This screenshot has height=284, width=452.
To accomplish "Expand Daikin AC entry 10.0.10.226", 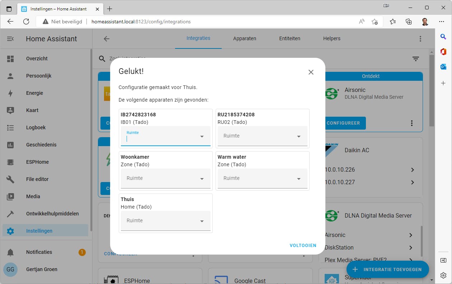I will pos(412,170).
